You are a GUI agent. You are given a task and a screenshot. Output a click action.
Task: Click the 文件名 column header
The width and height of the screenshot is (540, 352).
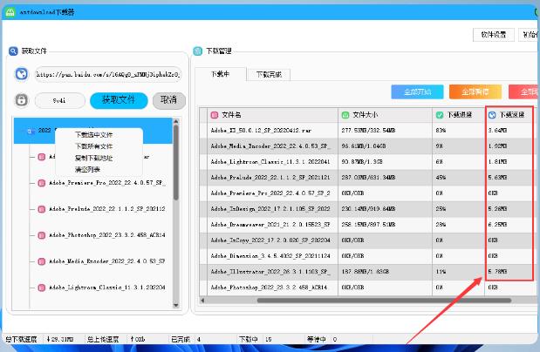click(x=272, y=115)
